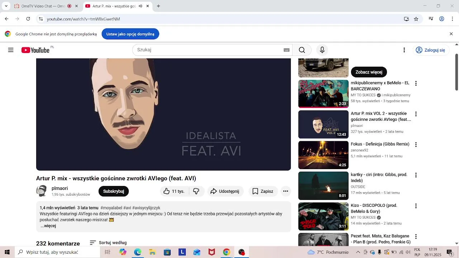Go back in browser history
The image size is (459, 258).
pyautogui.click(x=6, y=19)
